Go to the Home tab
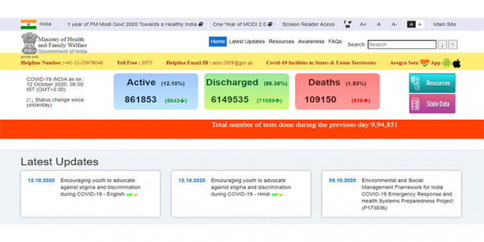Image resolution: width=484 pixels, height=242 pixels. click(217, 41)
